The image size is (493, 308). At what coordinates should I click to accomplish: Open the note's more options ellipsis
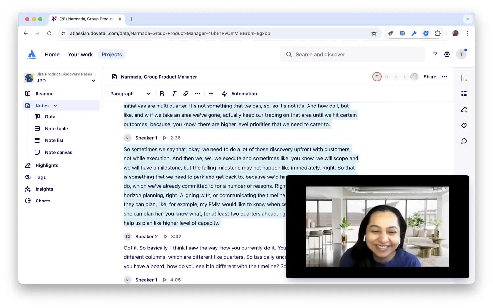444,77
